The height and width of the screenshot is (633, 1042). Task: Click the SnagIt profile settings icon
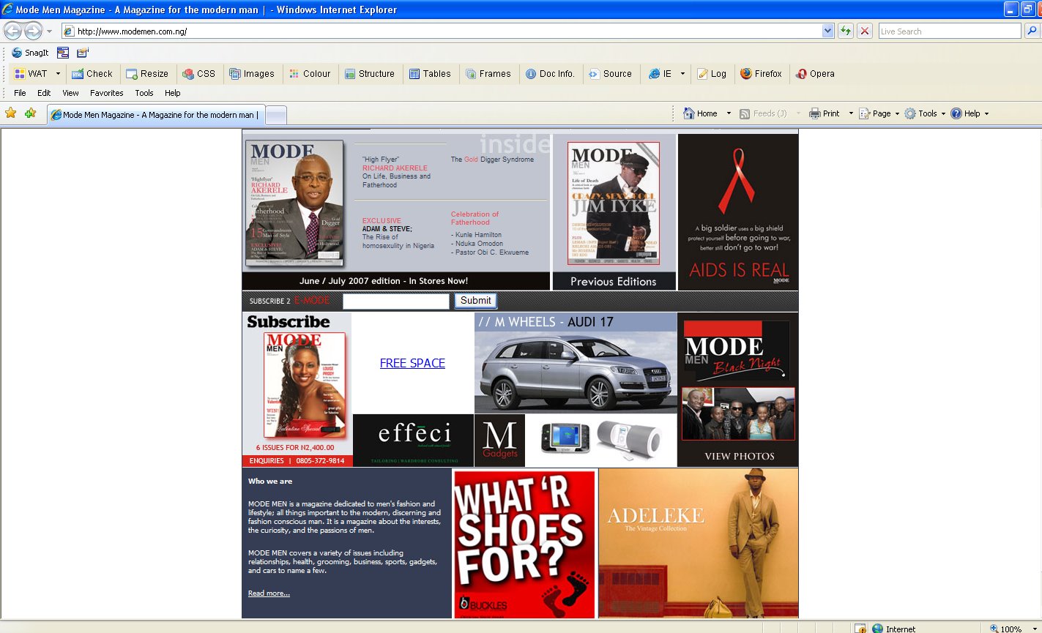[82, 53]
